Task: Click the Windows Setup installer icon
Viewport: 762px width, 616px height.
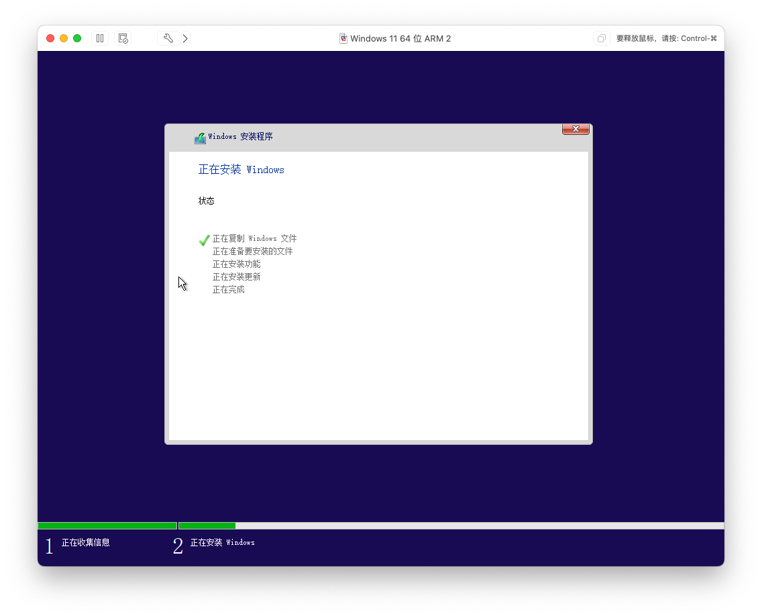Action: click(200, 138)
